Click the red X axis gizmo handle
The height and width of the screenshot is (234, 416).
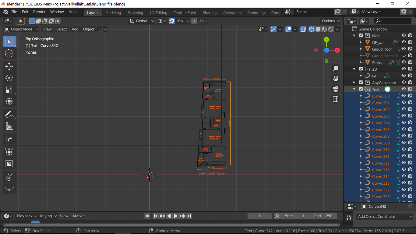point(337,50)
